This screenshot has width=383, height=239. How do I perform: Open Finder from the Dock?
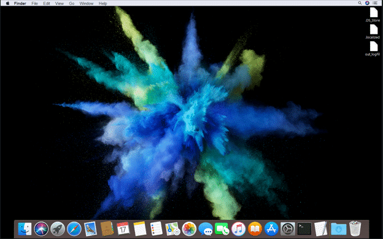pyautogui.click(x=25, y=229)
